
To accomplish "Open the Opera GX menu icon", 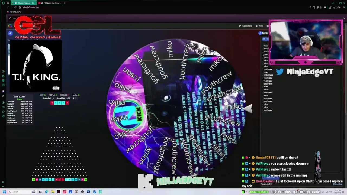I will 3,3.
